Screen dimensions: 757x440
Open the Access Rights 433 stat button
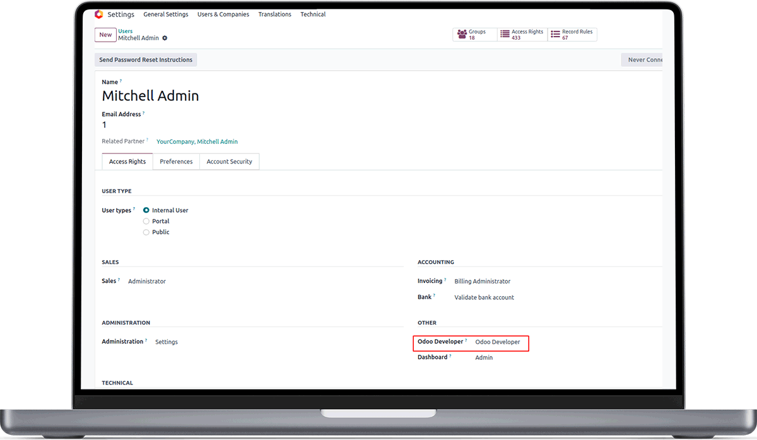pos(522,35)
